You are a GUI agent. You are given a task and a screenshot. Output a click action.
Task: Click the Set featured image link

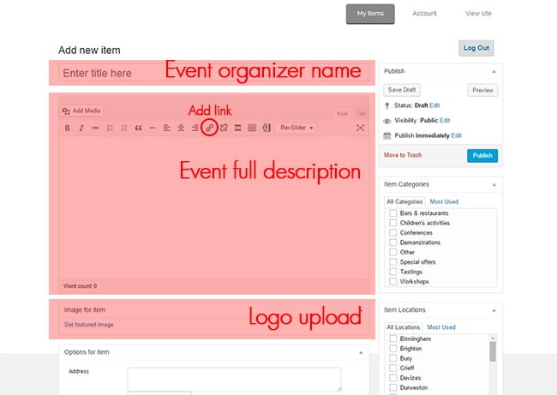pyautogui.click(x=89, y=325)
